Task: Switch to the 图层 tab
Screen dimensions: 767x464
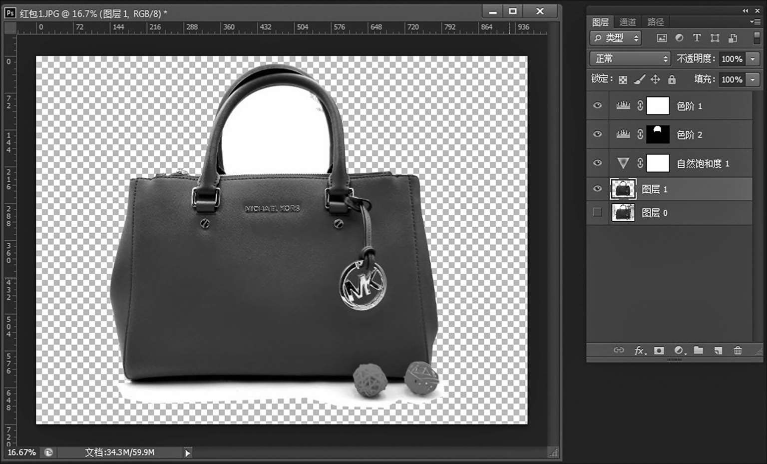Action: pos(600,22)
